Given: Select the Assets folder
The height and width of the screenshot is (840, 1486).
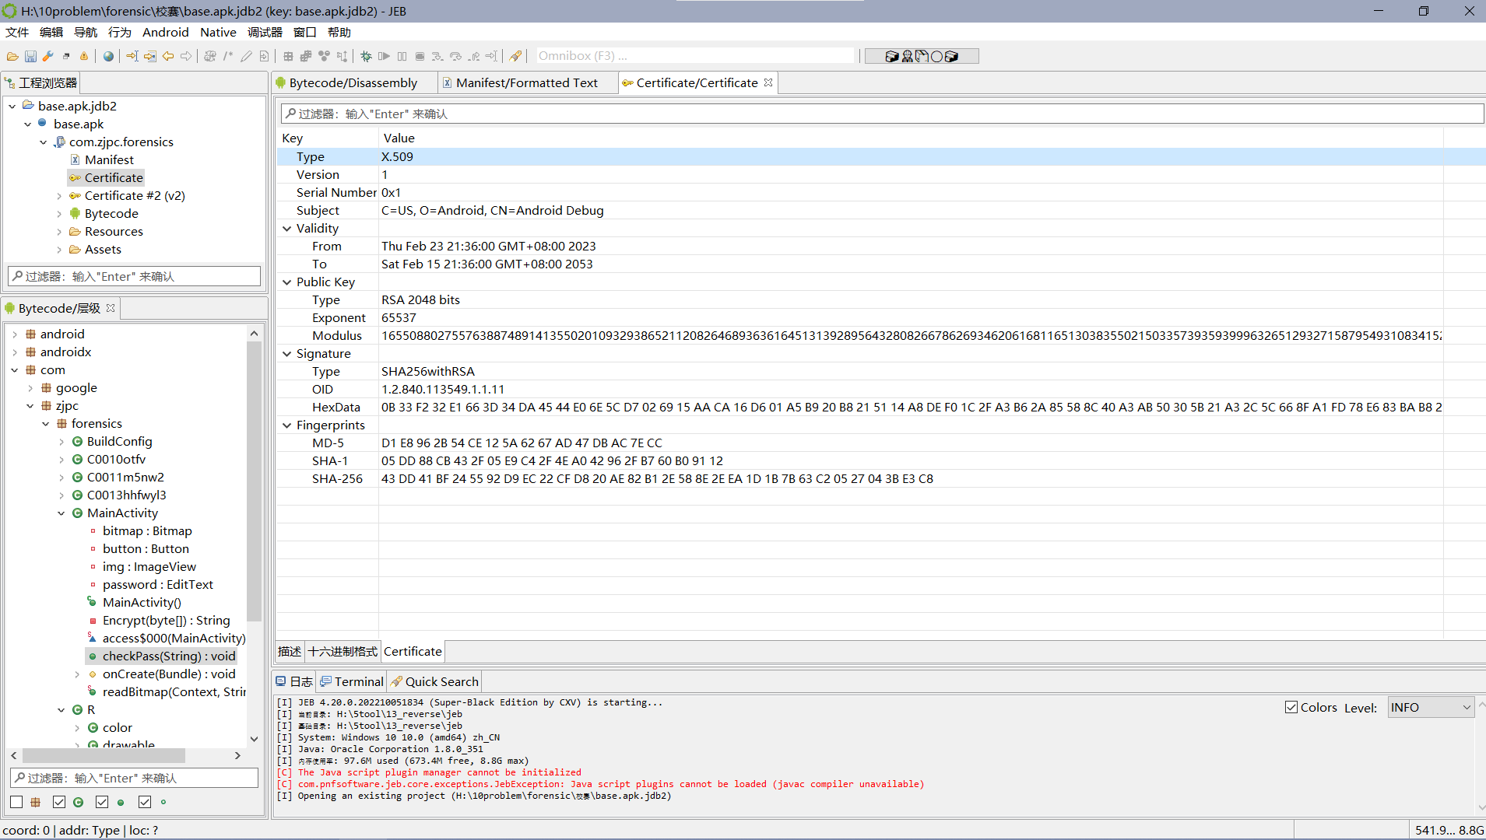Looking at the screenshot, I should 103,249.
